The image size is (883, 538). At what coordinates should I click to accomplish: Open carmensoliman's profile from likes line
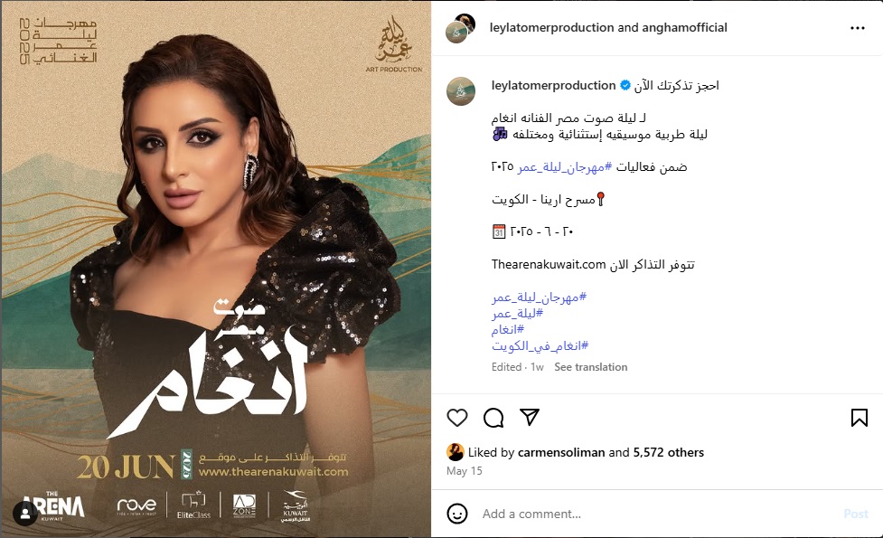click(561, 452)
